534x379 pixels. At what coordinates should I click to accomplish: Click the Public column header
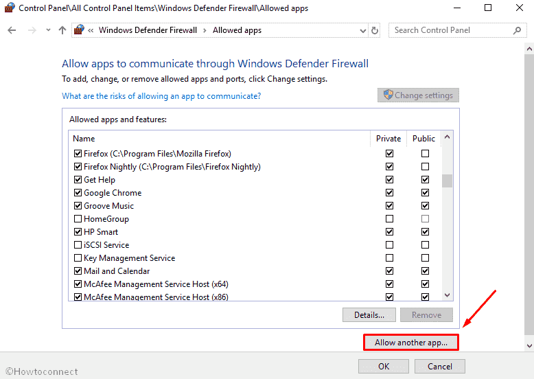pyautogui.click(x=423, y=139)
